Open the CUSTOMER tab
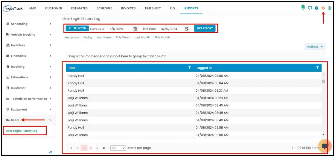 (54, 8)
